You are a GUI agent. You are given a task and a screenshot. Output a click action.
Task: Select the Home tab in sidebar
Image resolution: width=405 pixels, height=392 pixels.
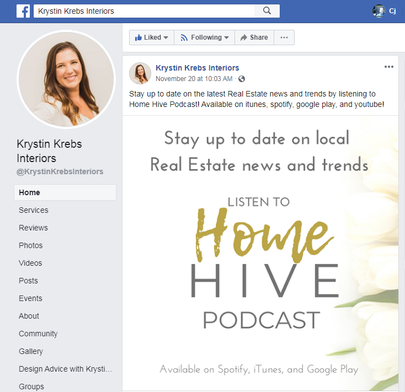(x=65, y=192)
